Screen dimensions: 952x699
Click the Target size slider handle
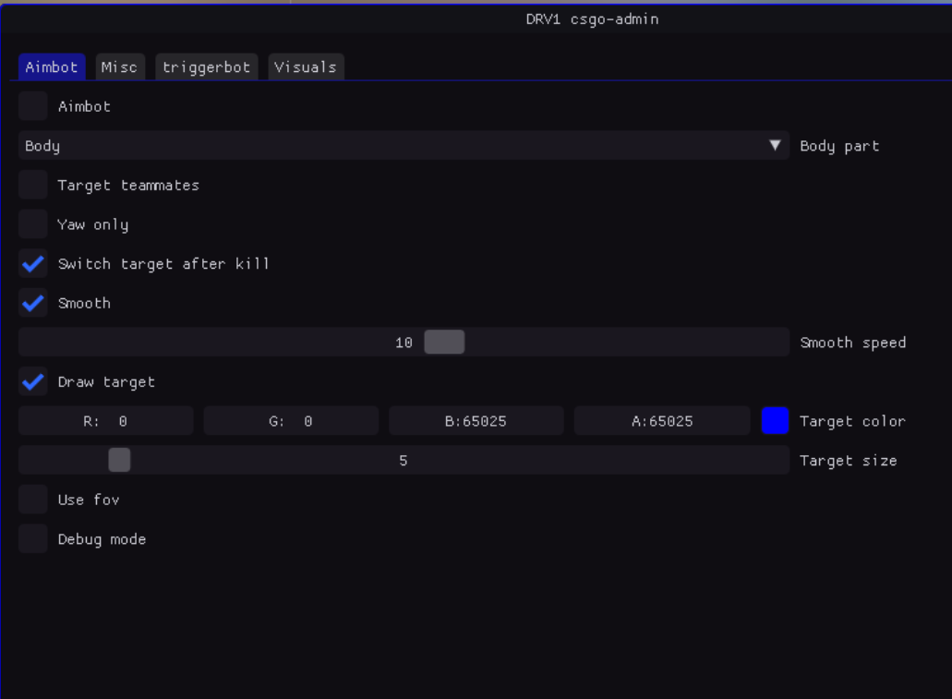click(119, 460)
